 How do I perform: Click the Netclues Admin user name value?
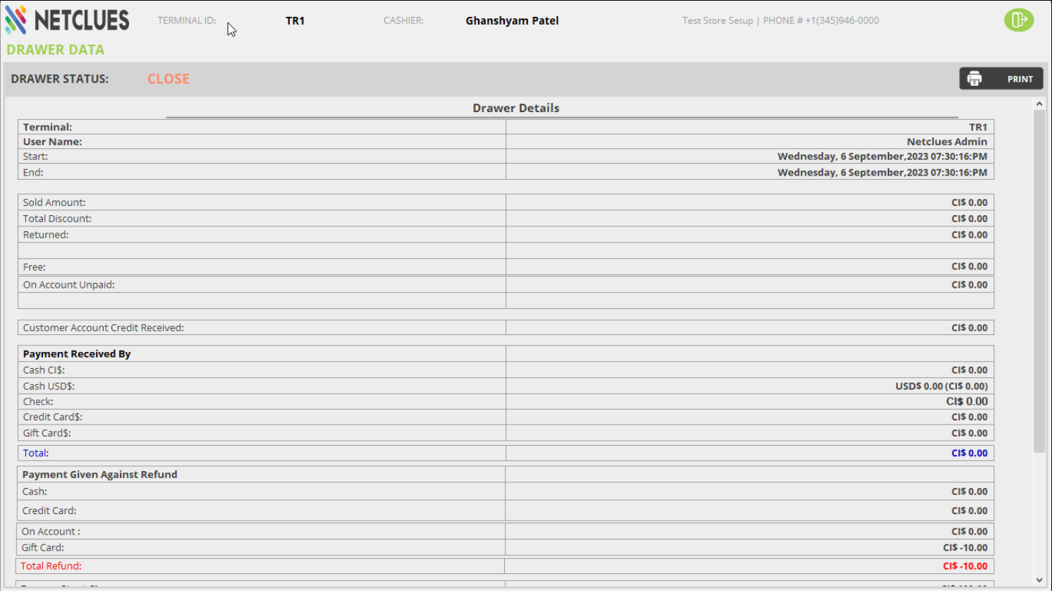[x=946, y=142]
